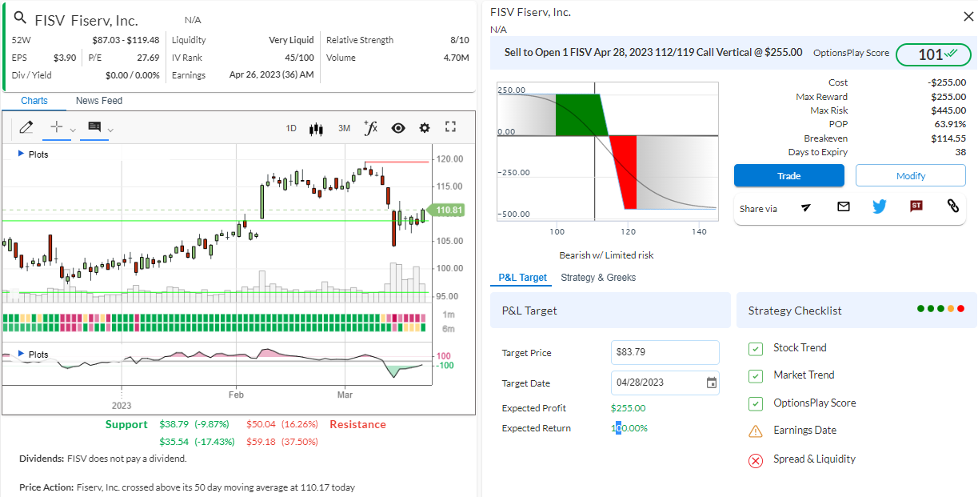Toggle chart visibility with the eye icon
Screen dimensions: 978x497
(x=398, y=128)
